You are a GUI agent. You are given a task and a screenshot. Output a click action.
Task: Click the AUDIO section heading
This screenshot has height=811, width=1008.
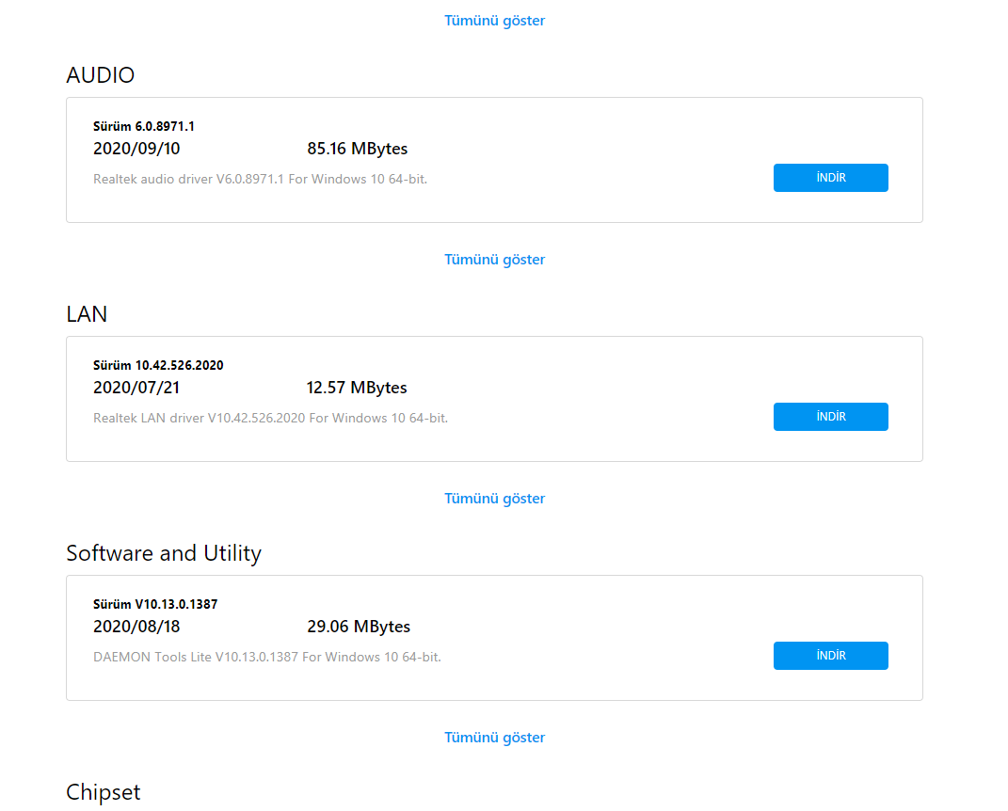pyautogui.click(x=101, y=75)
